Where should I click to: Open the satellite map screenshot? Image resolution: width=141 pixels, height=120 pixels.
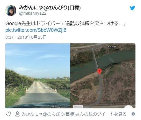[x=103, y=76]
